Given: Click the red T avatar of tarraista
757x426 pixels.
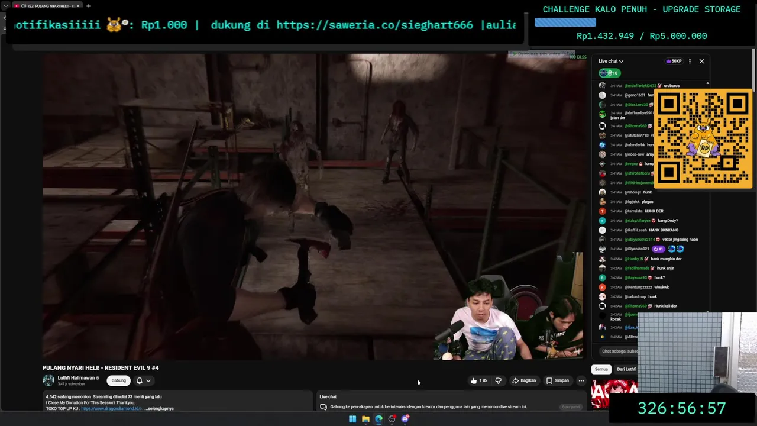Looking at the screenshot, I should tap(602, 211).
